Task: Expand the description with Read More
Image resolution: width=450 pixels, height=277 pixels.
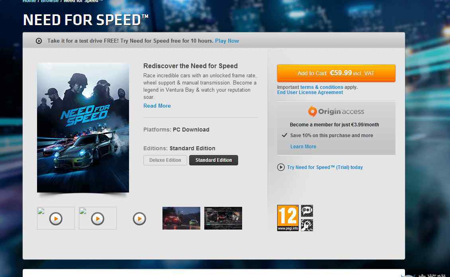Action: [157, 106]
